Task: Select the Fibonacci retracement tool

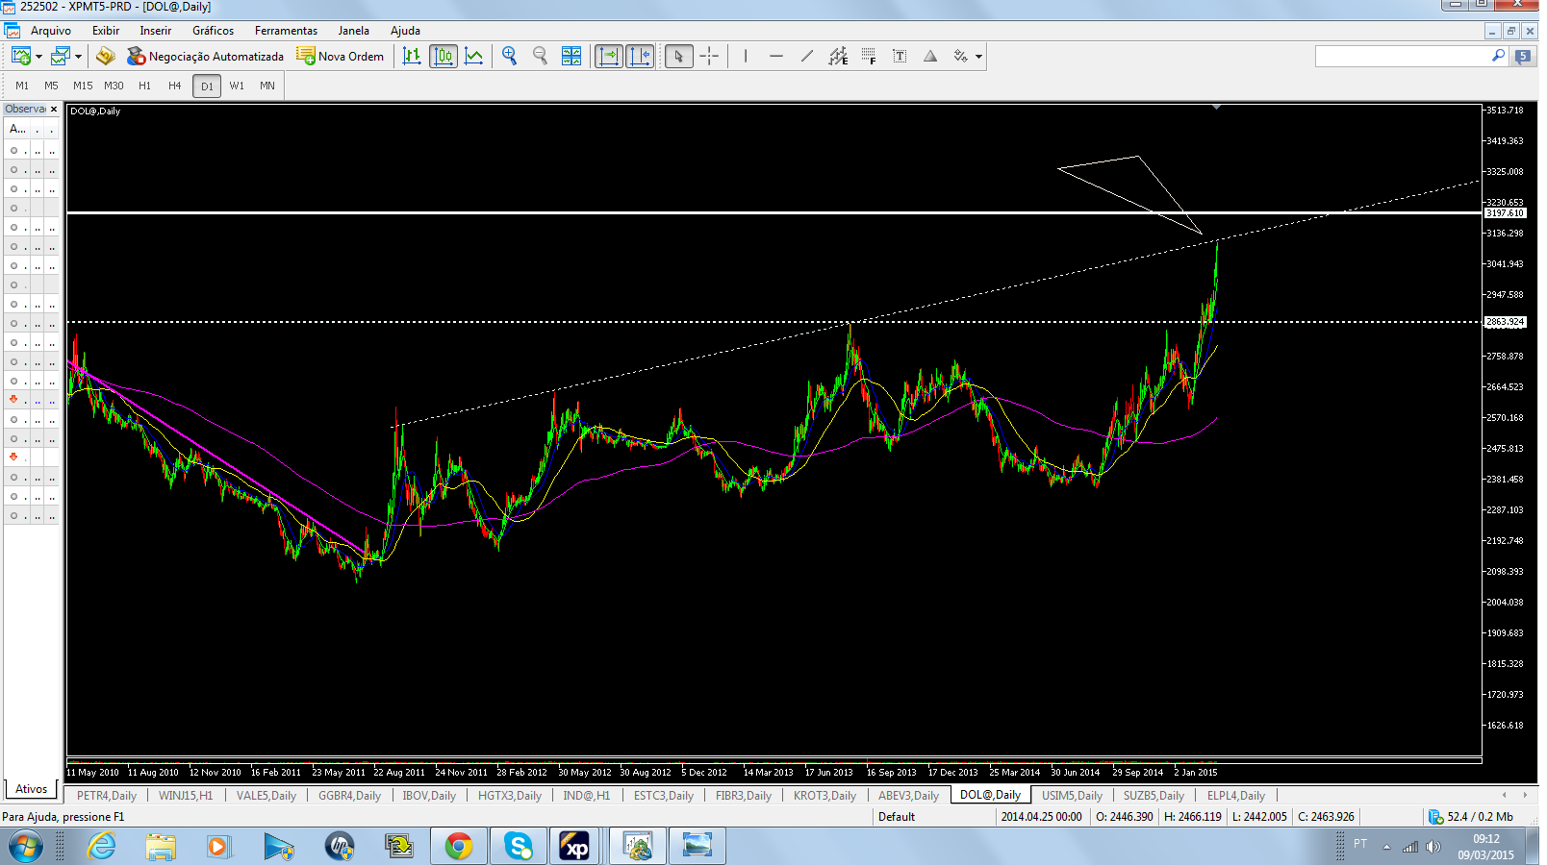Action: click(869, 56)
